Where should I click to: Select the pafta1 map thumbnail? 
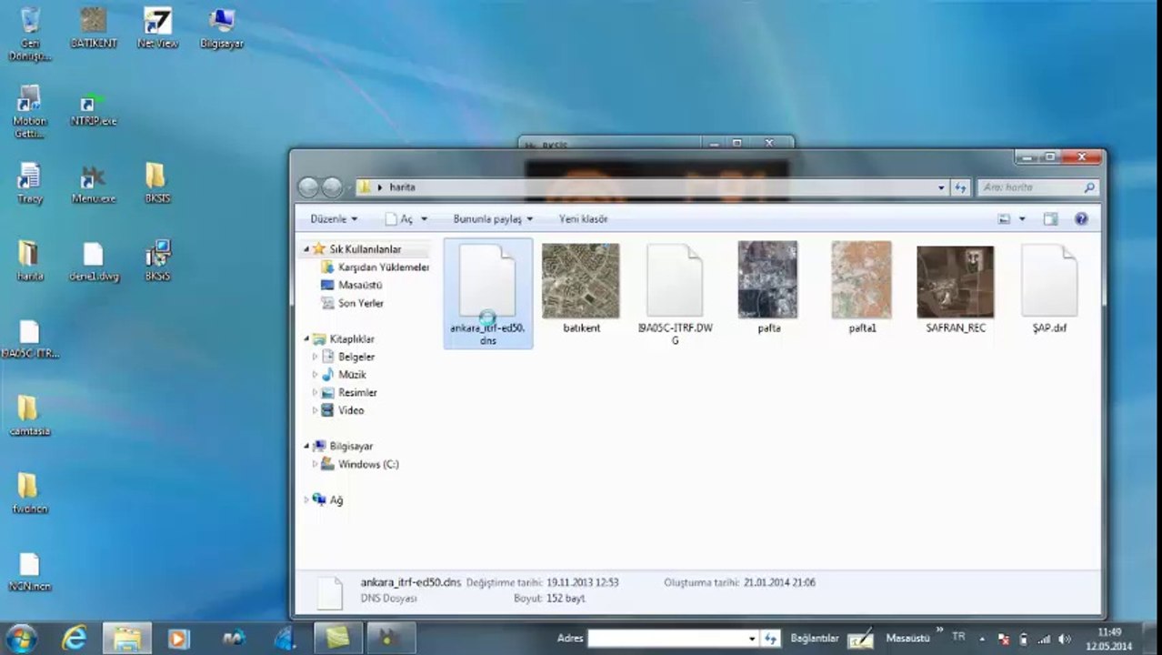[861, 288]
